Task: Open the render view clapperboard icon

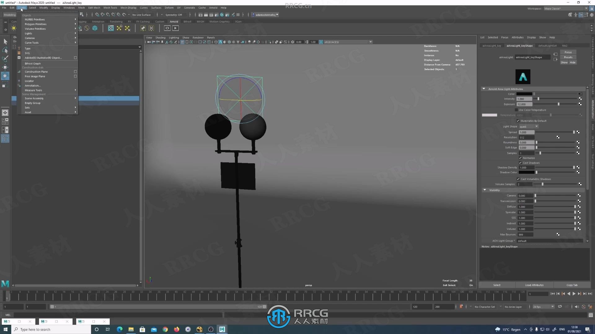Action: coord(201,15)
